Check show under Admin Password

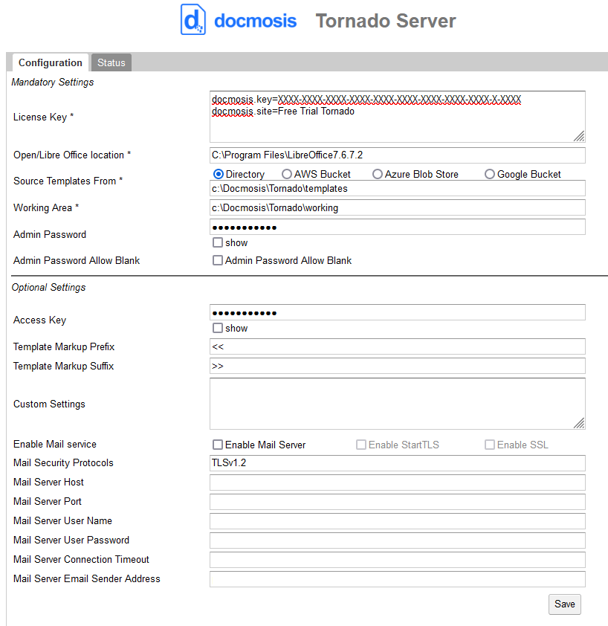pos(218,242)
